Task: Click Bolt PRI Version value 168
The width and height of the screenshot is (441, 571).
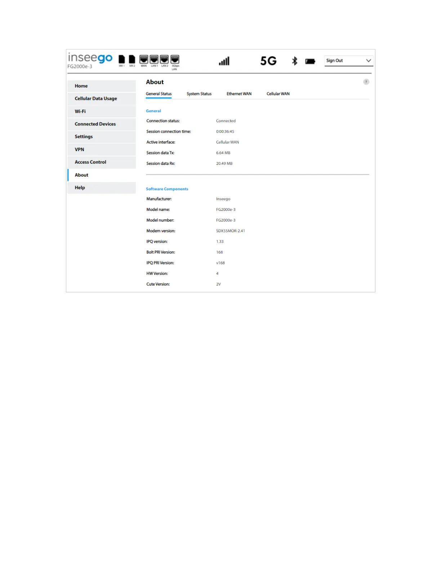Action: pos(219,252)
